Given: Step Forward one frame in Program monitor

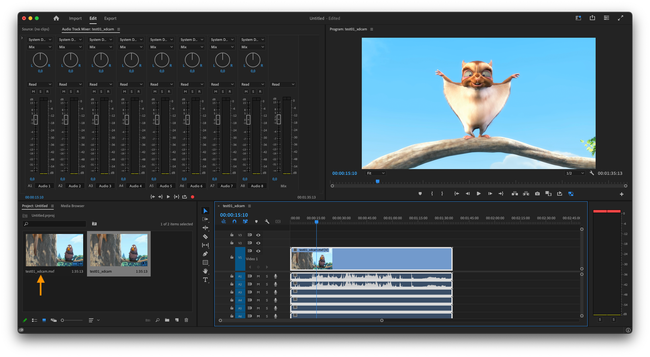Looking at the screenshot, I should (x=490, y=194).
